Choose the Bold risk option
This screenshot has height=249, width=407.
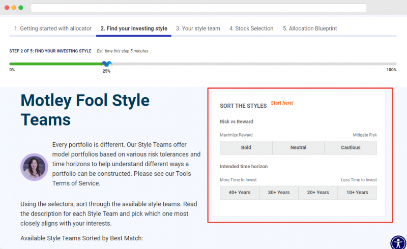246,147
